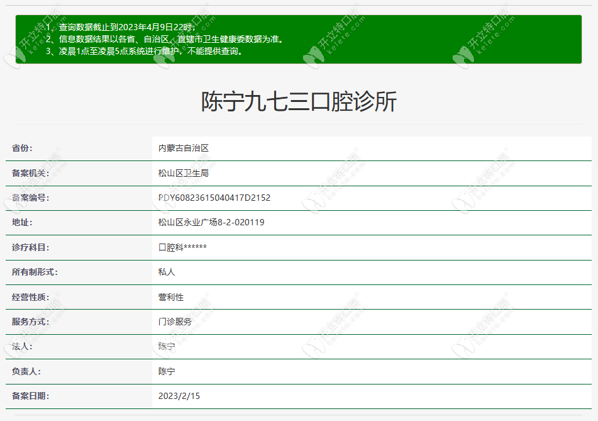Select the date 2023/2/15
The height and width of the screenshot is (421, 598).
point(179,396)
